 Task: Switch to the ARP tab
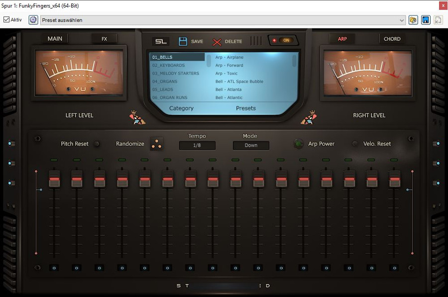click(342, 39)
